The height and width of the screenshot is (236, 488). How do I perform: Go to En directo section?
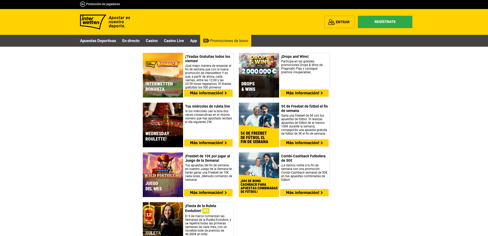click(x=131, y=41)
